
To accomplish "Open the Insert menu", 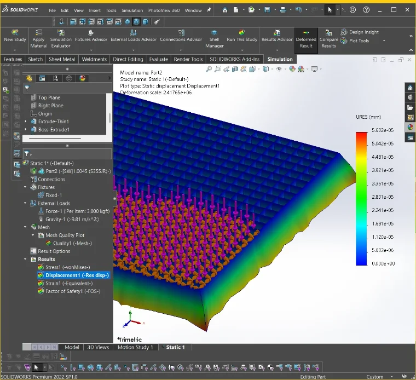I will pyautogui.click(x=95, y=10).
